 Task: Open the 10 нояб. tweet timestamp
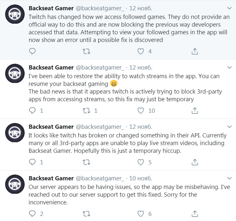click(x=140, y=178)
